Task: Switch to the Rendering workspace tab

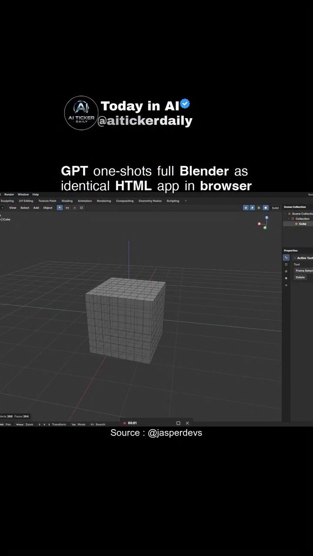Action: pos(104,201)
